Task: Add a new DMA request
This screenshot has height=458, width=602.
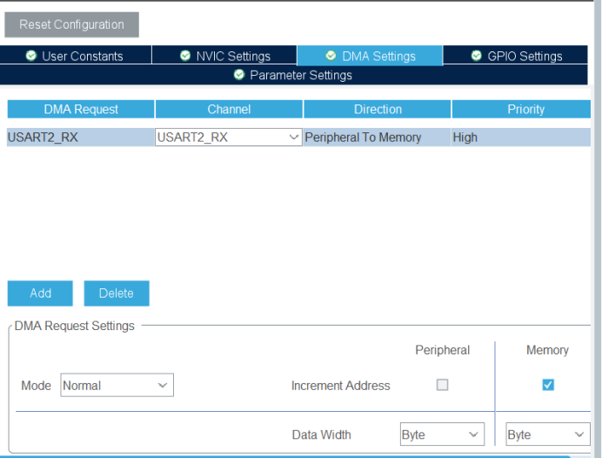Action: [x=40, y=293]
